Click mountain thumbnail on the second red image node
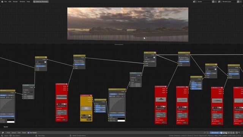 click(x=161, y=100)
